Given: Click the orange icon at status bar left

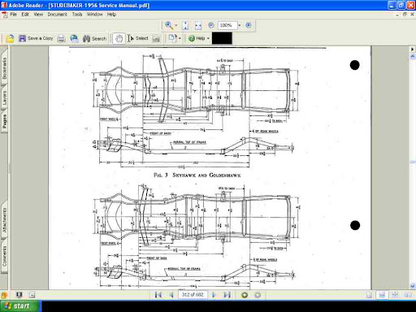Looking at the screenshot, I should 4,295.
